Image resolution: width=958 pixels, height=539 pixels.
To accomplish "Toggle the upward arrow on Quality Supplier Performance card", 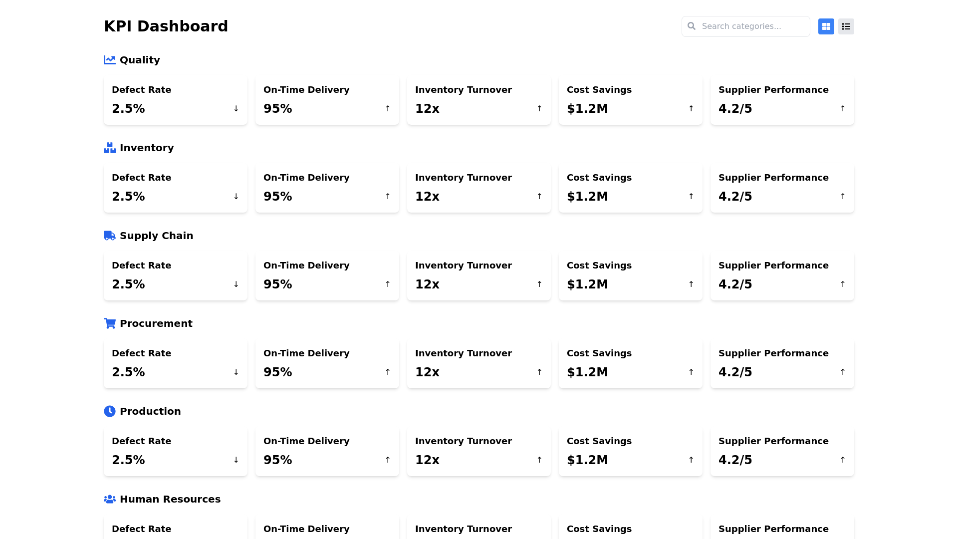I will pos(842,108).
